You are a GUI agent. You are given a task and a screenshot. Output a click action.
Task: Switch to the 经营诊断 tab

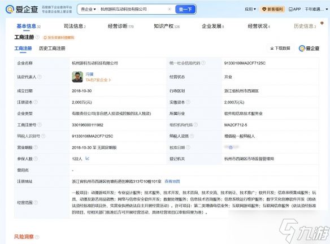120,26
